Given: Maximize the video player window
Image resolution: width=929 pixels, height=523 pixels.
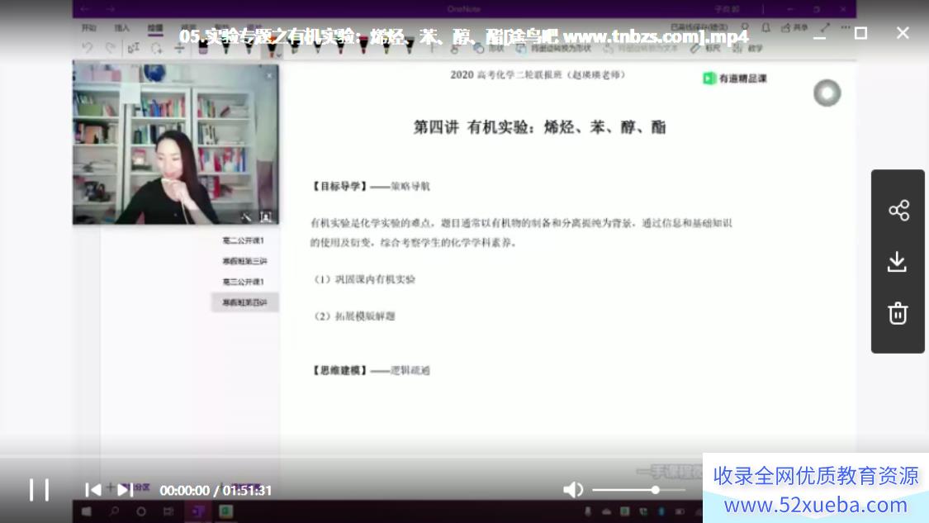Looking at the screenshot, I should tap(860, 33).
